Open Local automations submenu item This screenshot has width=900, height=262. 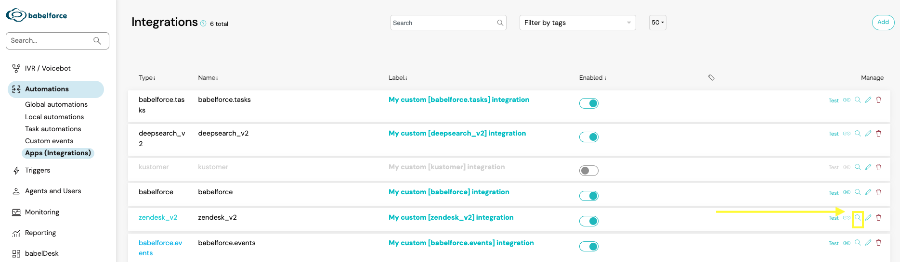54,117
